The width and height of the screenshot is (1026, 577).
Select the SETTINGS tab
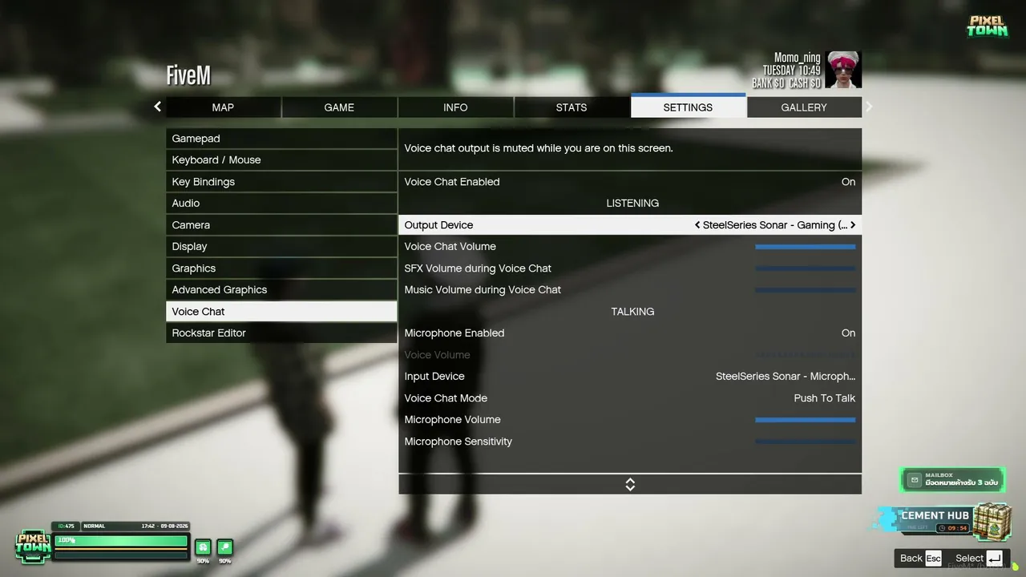[688, 106]
